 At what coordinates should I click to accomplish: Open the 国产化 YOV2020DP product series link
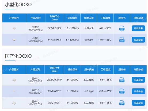click(35, 80)
